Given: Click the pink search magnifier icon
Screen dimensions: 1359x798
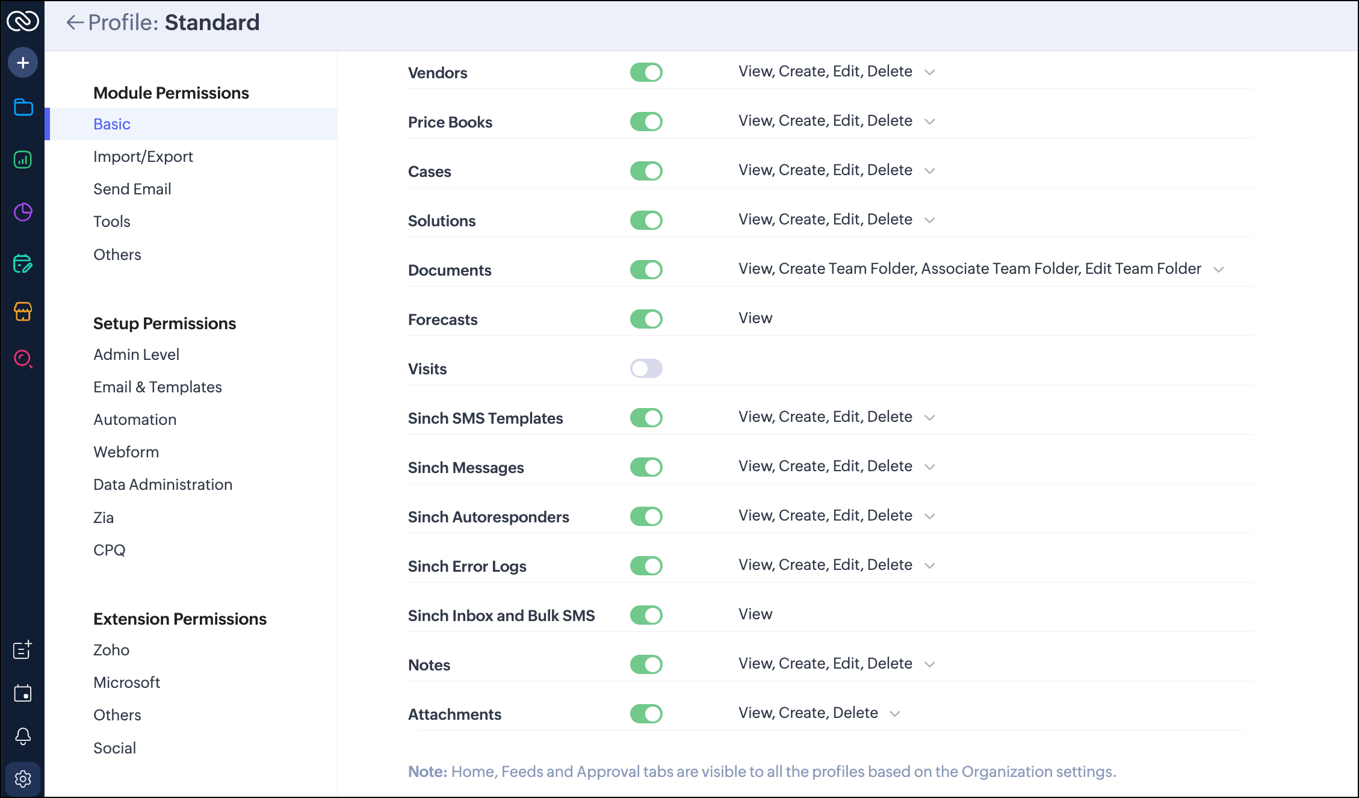Looking at the screenshot, I should (x=23, y=359).
